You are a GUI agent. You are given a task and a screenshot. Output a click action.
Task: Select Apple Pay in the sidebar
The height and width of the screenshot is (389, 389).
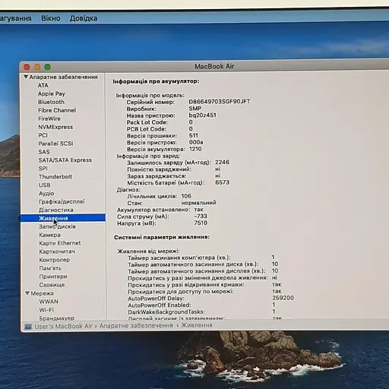pos(52,93)
